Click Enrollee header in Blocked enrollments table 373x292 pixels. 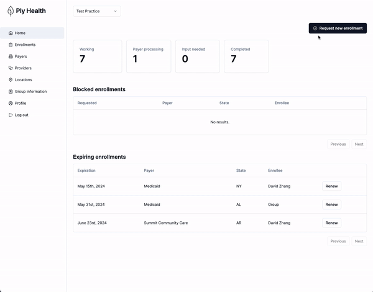[x=282, y=103]
